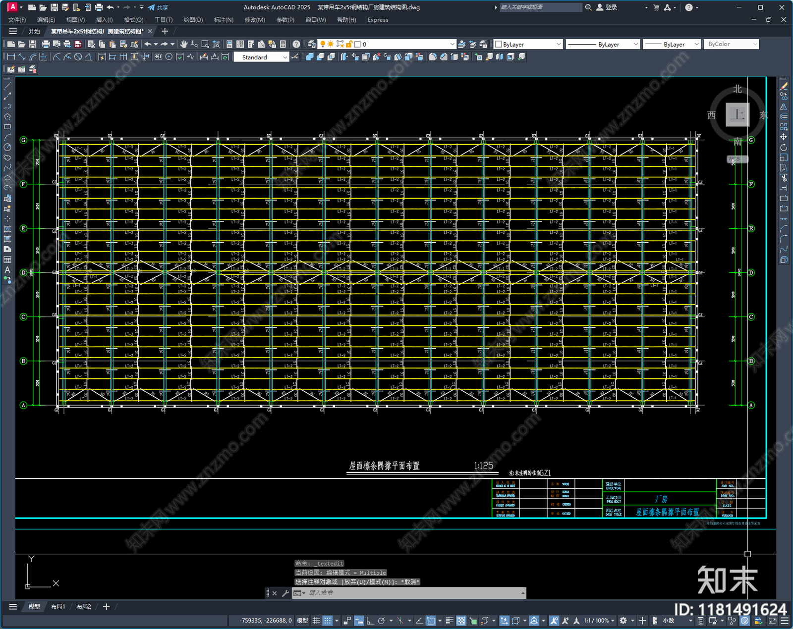Click the new drawing tab plus button
793x629 pixels.
pos(165,31)
